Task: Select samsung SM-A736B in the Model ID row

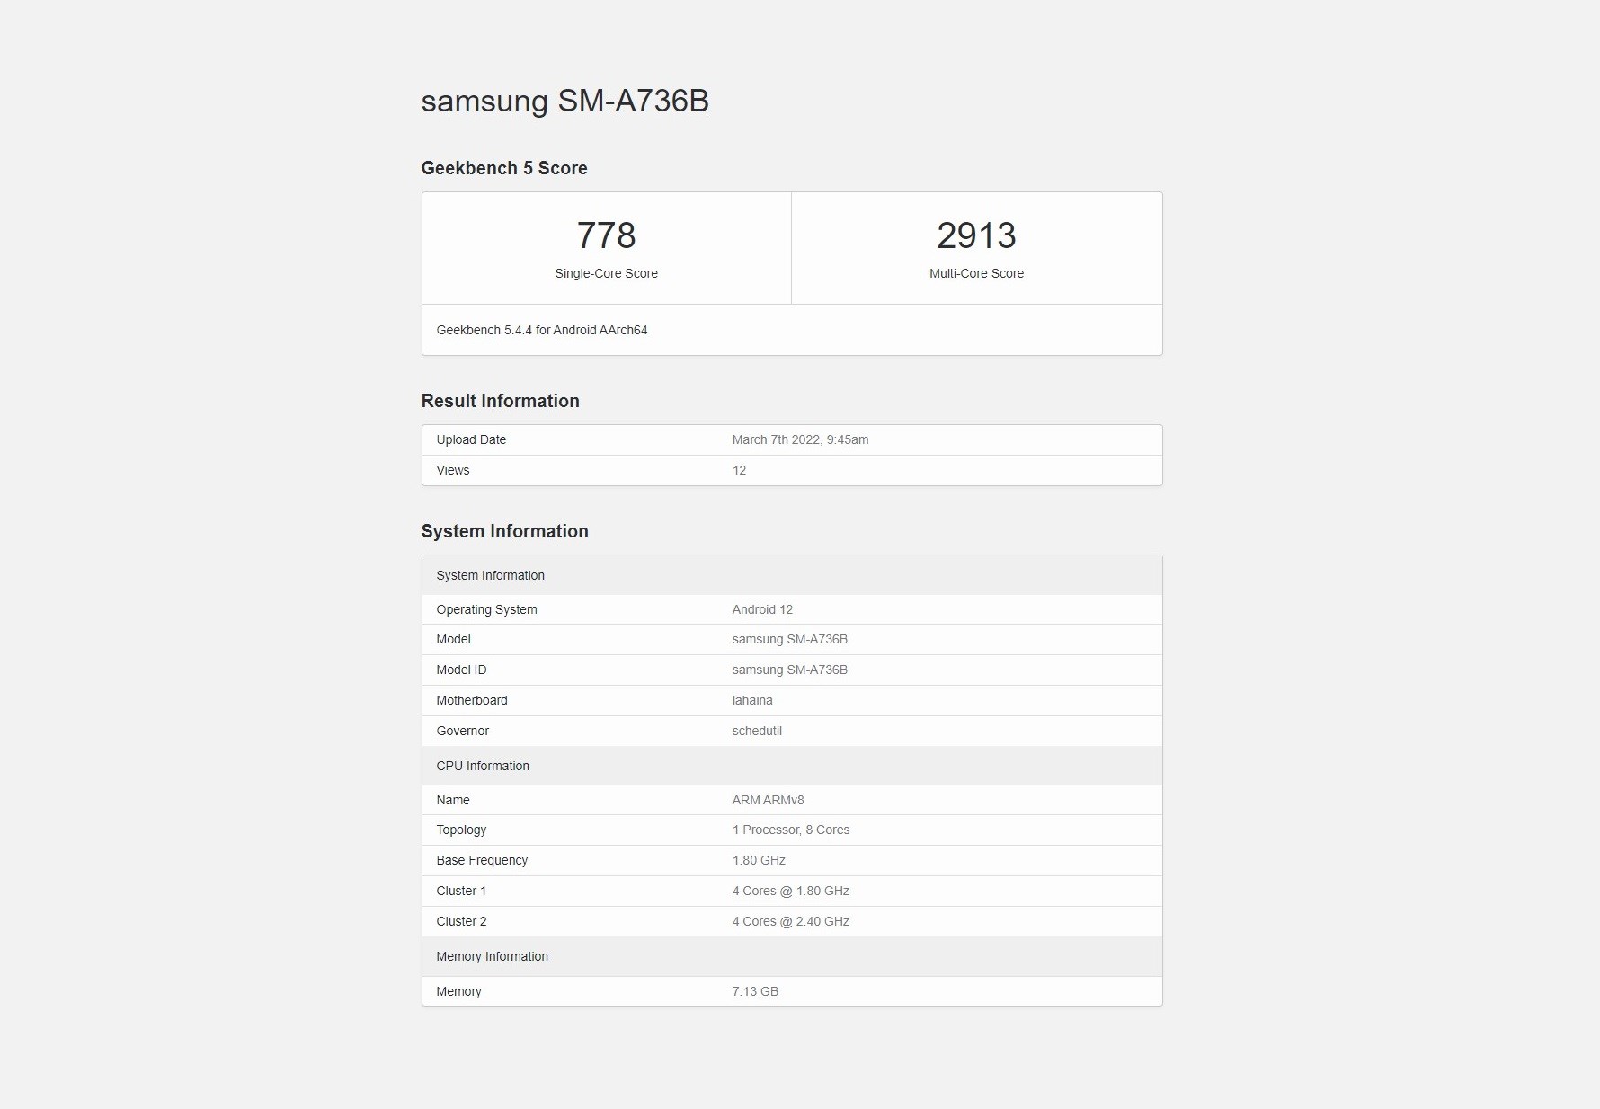Action: [789, 670]
